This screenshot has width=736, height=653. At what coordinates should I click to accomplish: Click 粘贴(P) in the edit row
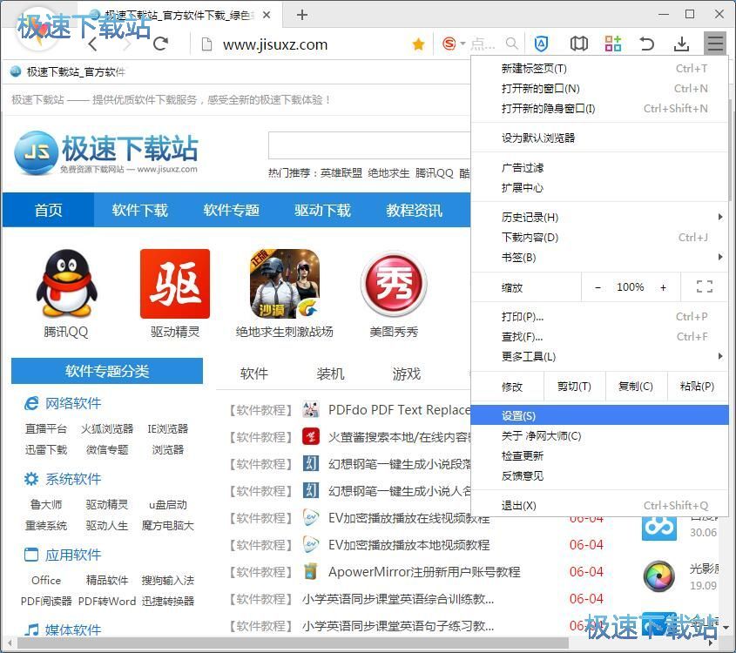pyautogui.click(x=698, y=386)
